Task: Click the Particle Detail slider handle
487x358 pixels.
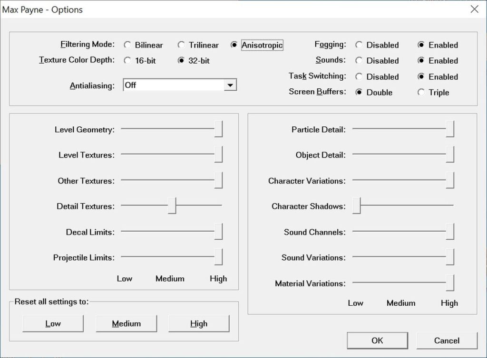Action: point(450,129)
